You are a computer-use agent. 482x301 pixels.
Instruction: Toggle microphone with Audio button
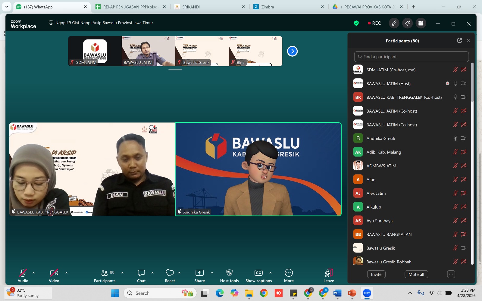(23, 273)
